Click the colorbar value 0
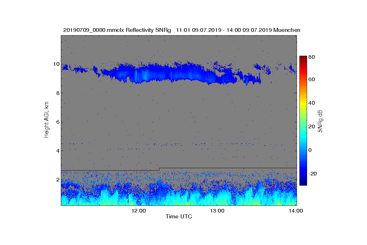 [x=311, y=150]
